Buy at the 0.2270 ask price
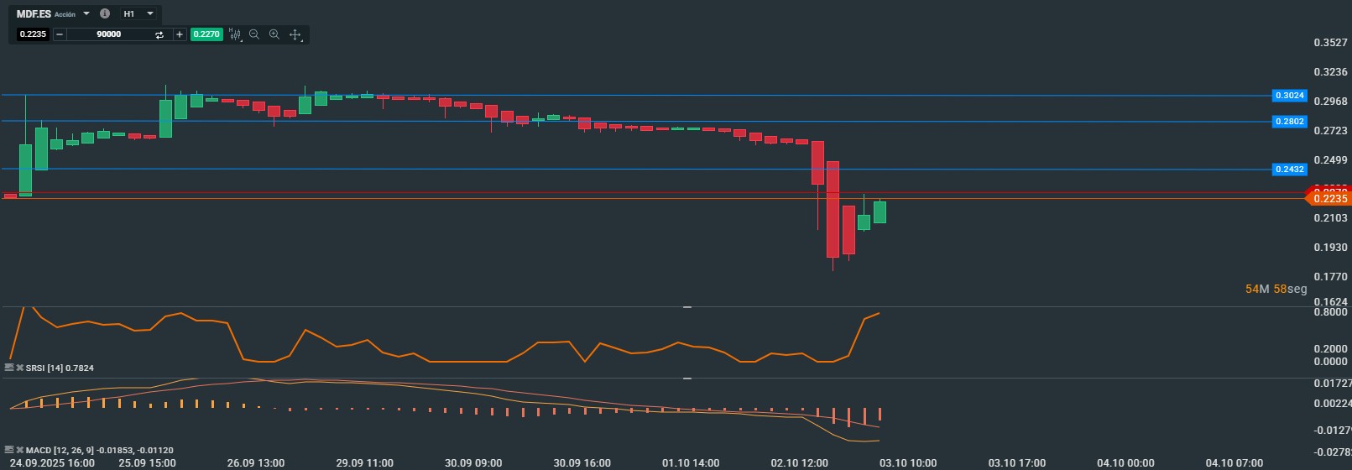Screen dimensions: 1352x470 pos(206,34)
